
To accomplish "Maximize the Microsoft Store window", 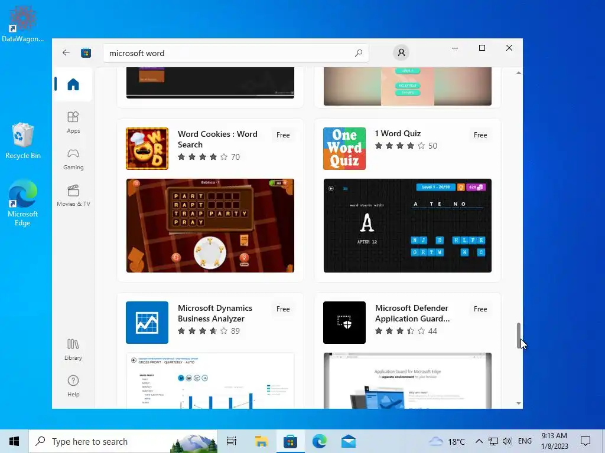I will (482, 48).
